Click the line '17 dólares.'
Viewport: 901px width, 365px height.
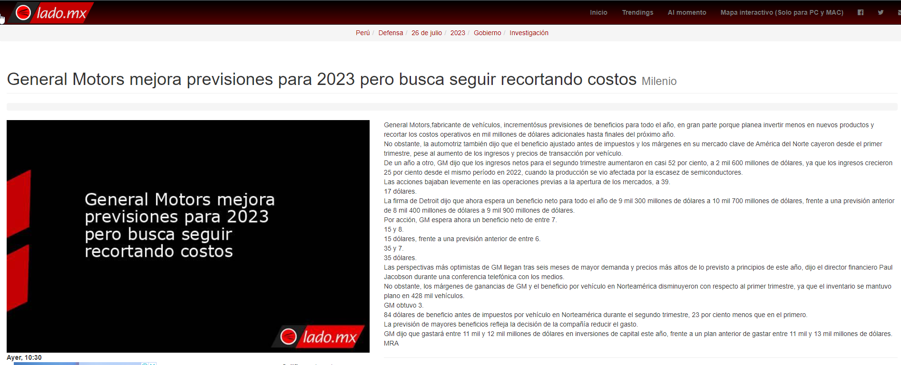[400, 191]
